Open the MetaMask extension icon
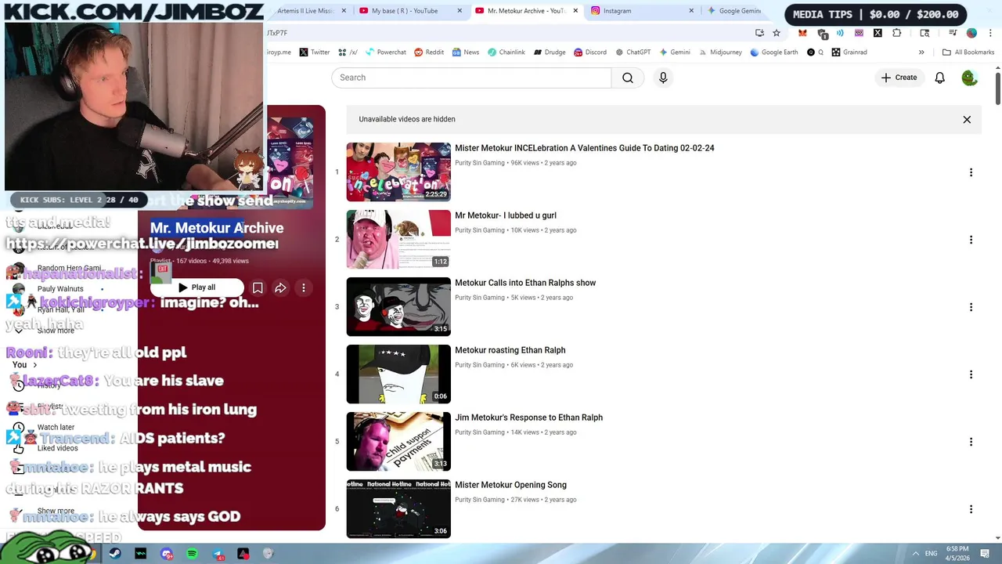The height and width of the screenshot is (564, 1002). [x=802, y=33]
